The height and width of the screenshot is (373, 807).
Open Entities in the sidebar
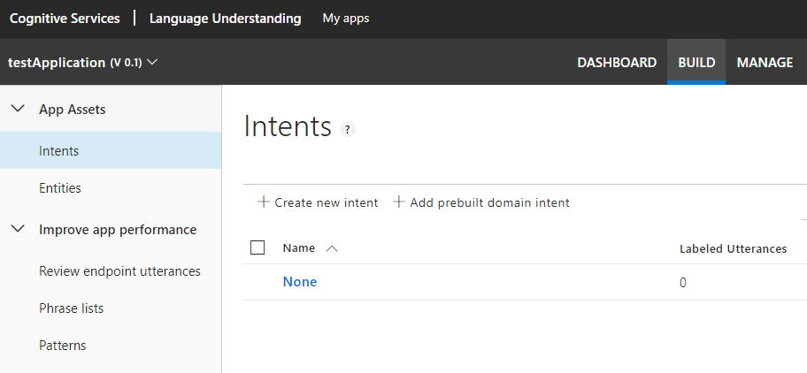[x=60, y=188]
